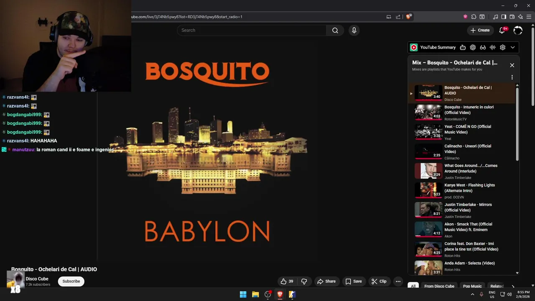The height and width of the screenshot is (301, 535).
Task: Click the glasses icon in YouTube Summary
Action: click(x=483, y=47)
